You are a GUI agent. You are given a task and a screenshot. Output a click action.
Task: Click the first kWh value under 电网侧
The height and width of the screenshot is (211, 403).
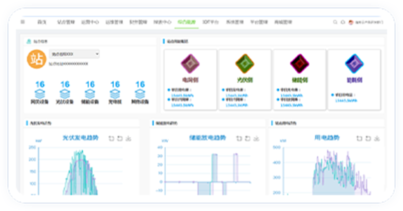(183, 96)
